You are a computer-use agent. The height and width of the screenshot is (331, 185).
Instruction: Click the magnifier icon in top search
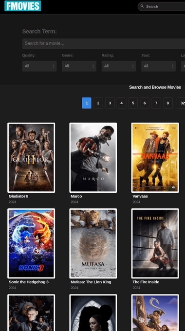142,6
